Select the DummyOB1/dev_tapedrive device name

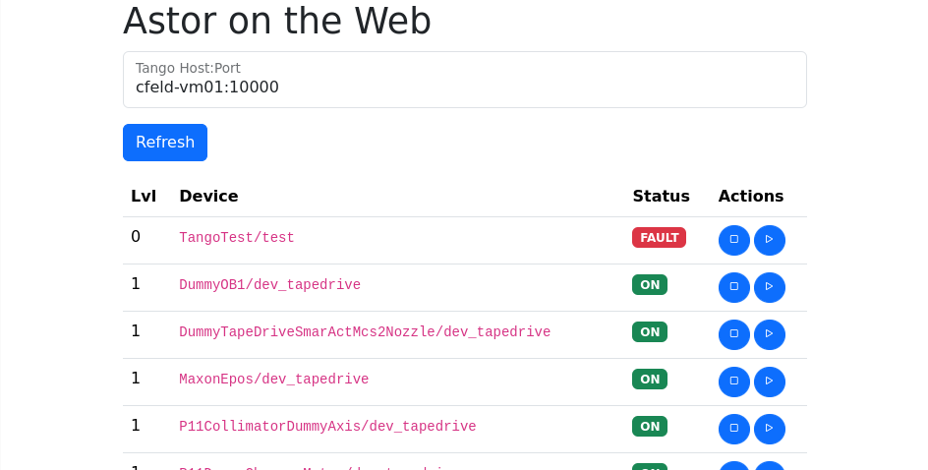270,285
